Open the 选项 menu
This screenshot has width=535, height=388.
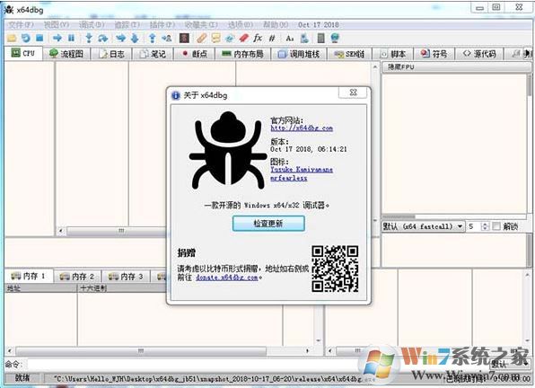click(x=241, y=24)
